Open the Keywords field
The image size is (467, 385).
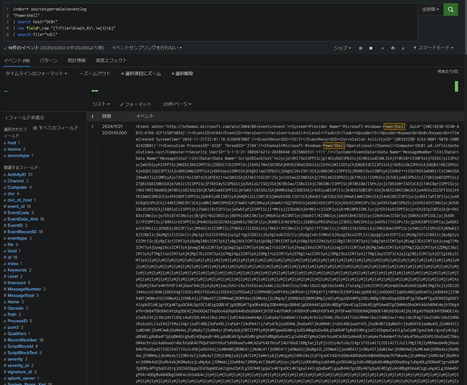point(18,270)
